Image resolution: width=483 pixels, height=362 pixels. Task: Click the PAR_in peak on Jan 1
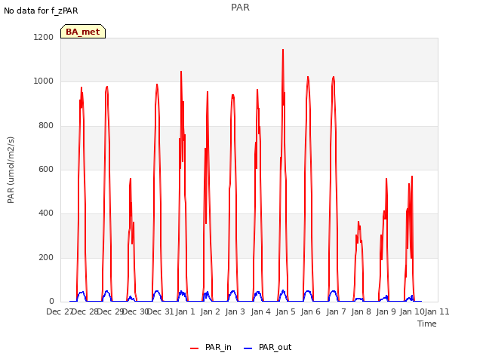point(181,72)
